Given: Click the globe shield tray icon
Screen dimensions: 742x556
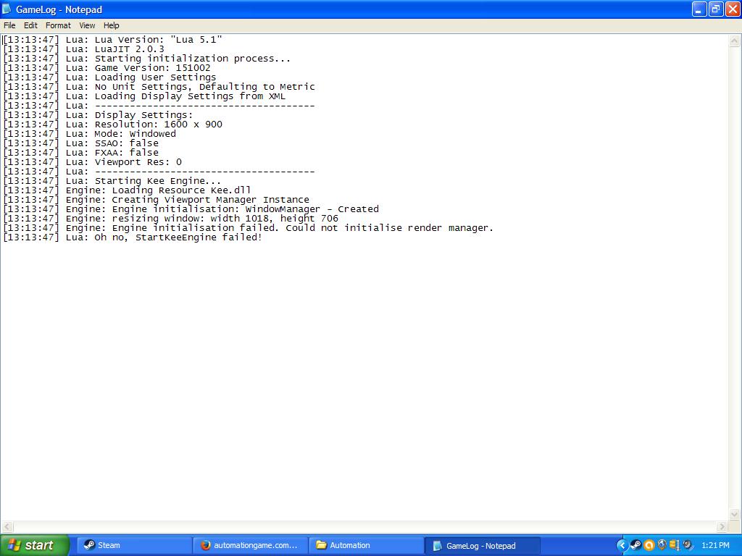Looking at the screenshot, I should pos(662,546).
